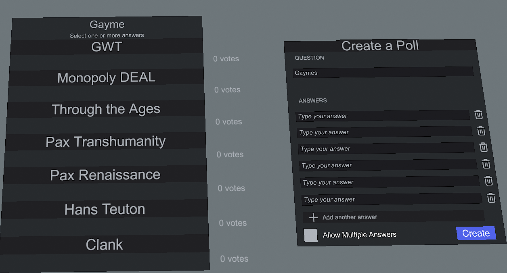Click the Allow Multiple Answers text

(x=360, y=235)
